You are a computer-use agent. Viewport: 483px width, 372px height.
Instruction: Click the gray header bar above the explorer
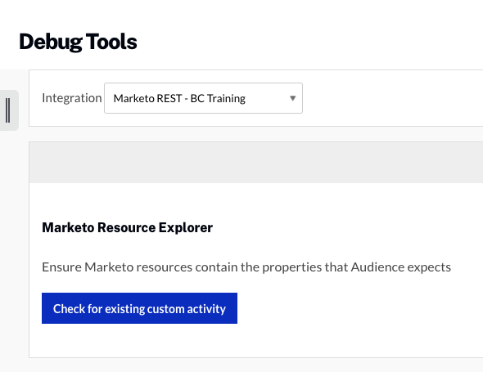[256, 163]
